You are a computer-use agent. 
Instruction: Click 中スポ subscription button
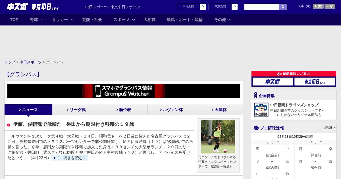click(x=273, y=82)
